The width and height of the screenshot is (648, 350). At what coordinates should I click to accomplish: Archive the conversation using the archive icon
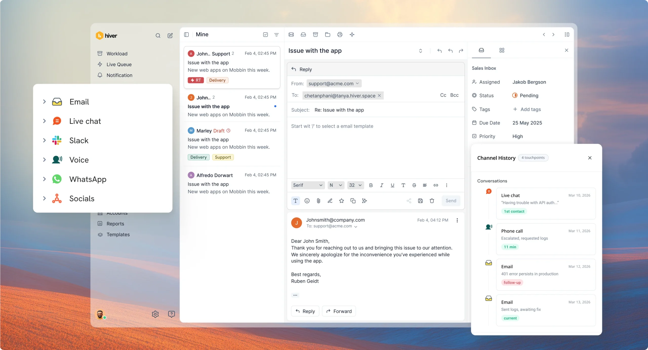(315, 35)
